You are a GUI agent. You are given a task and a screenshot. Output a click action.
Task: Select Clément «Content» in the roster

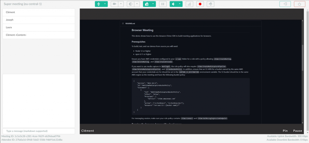point(39,35)
